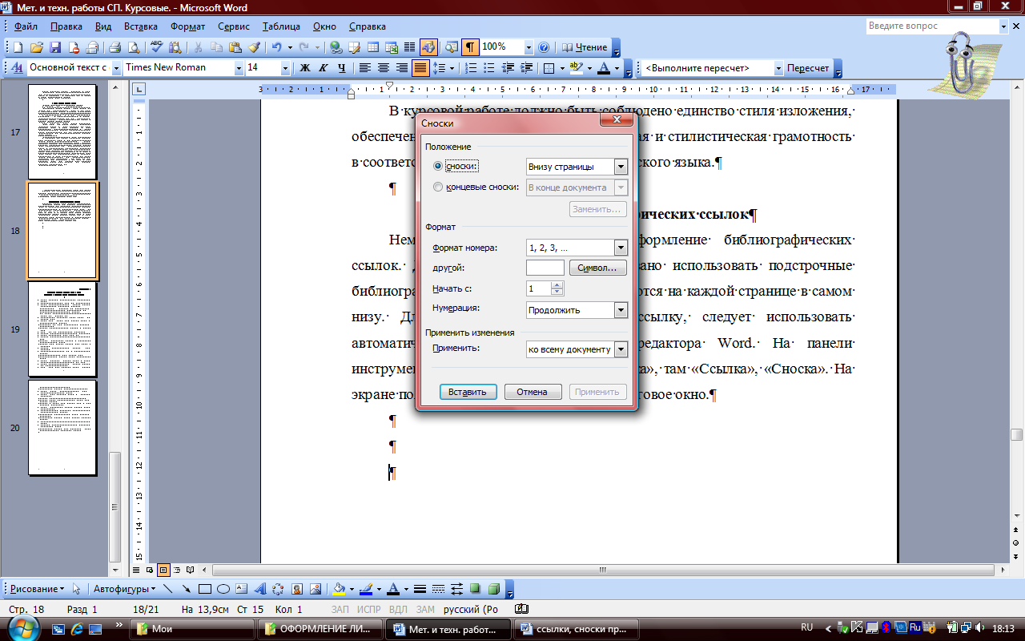Select the концевые сноски radio button
1025x641 pixels.
tap(437, 187)
